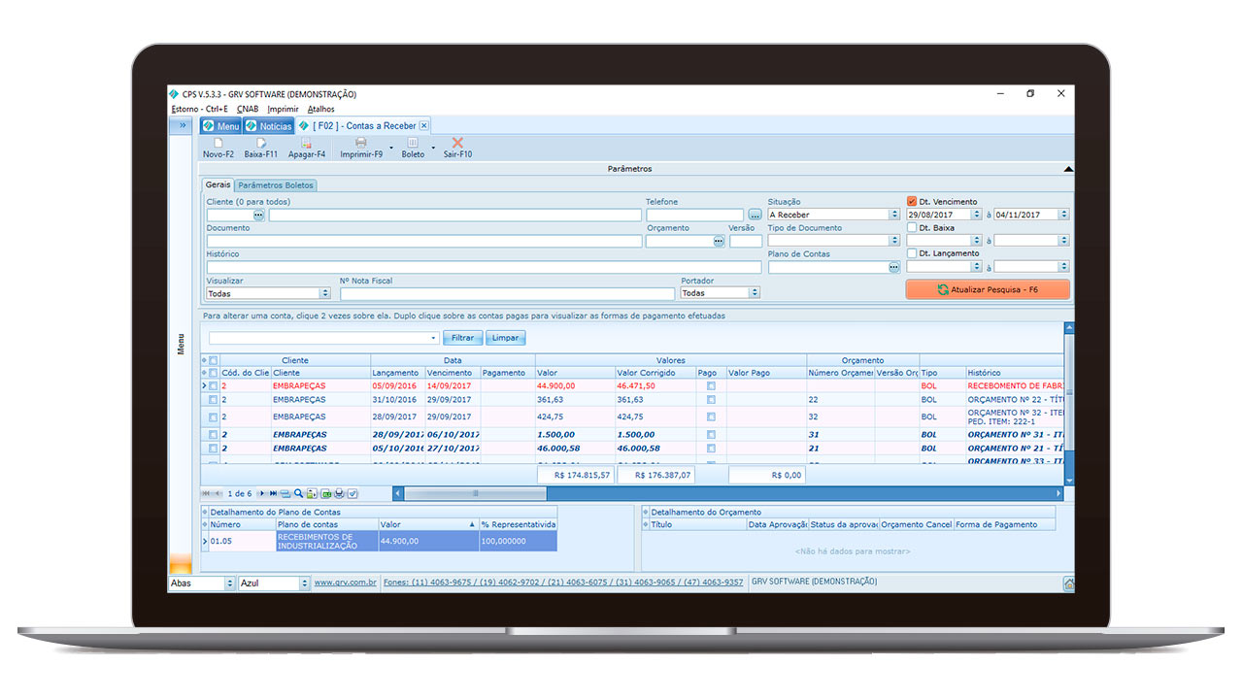Screen dimensions: 1243x699
Task: Click the magnifier search icon in navigator
Action: (298, 494)
